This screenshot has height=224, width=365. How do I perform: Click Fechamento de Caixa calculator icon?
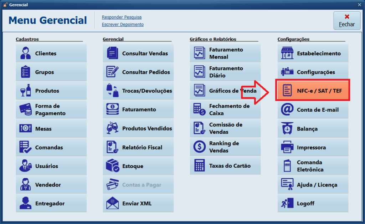[x=200, y=109]
